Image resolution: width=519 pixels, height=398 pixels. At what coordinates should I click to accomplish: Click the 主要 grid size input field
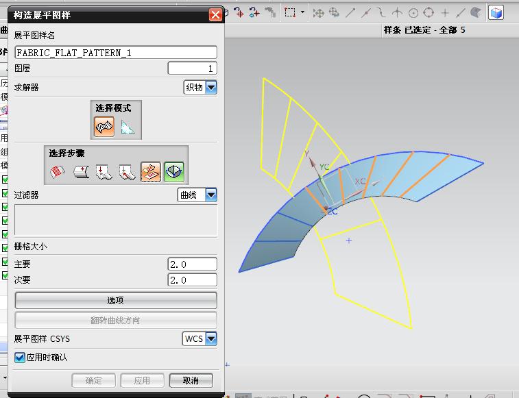tap(192, 264)
